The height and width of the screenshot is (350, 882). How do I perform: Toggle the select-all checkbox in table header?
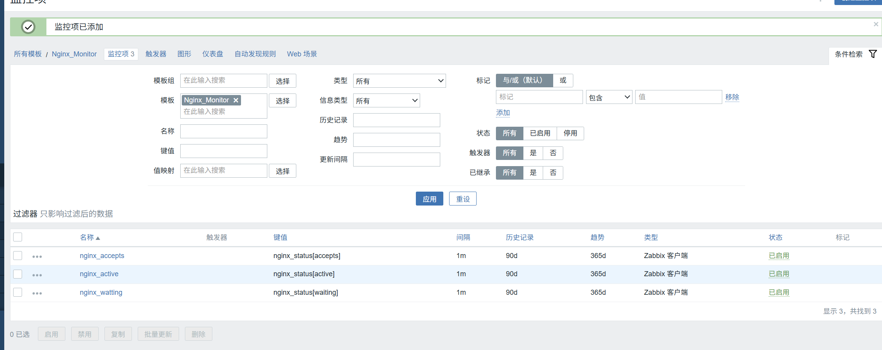18,237
